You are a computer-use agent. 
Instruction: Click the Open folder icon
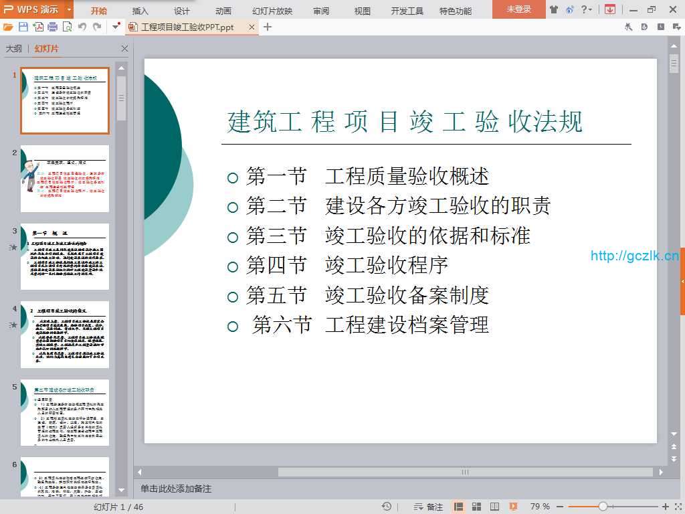tap(8, 27)
